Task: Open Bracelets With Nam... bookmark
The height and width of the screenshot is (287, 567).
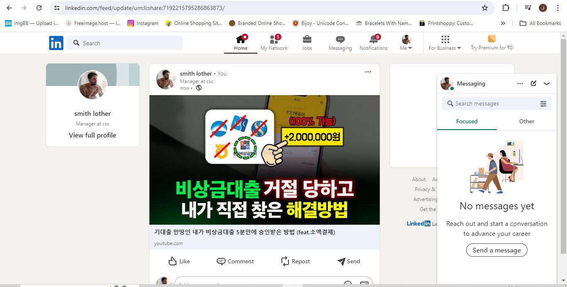Action: pos(384,23)
